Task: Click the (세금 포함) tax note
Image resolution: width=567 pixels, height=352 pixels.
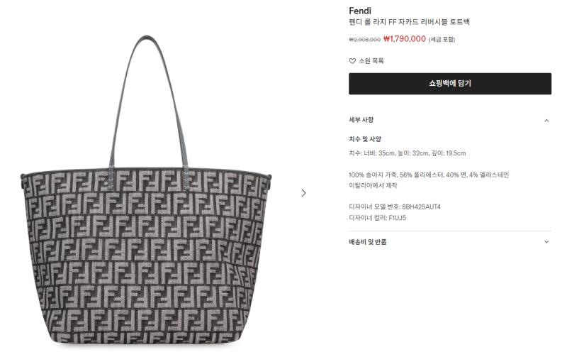Action: tap(442, 40)
